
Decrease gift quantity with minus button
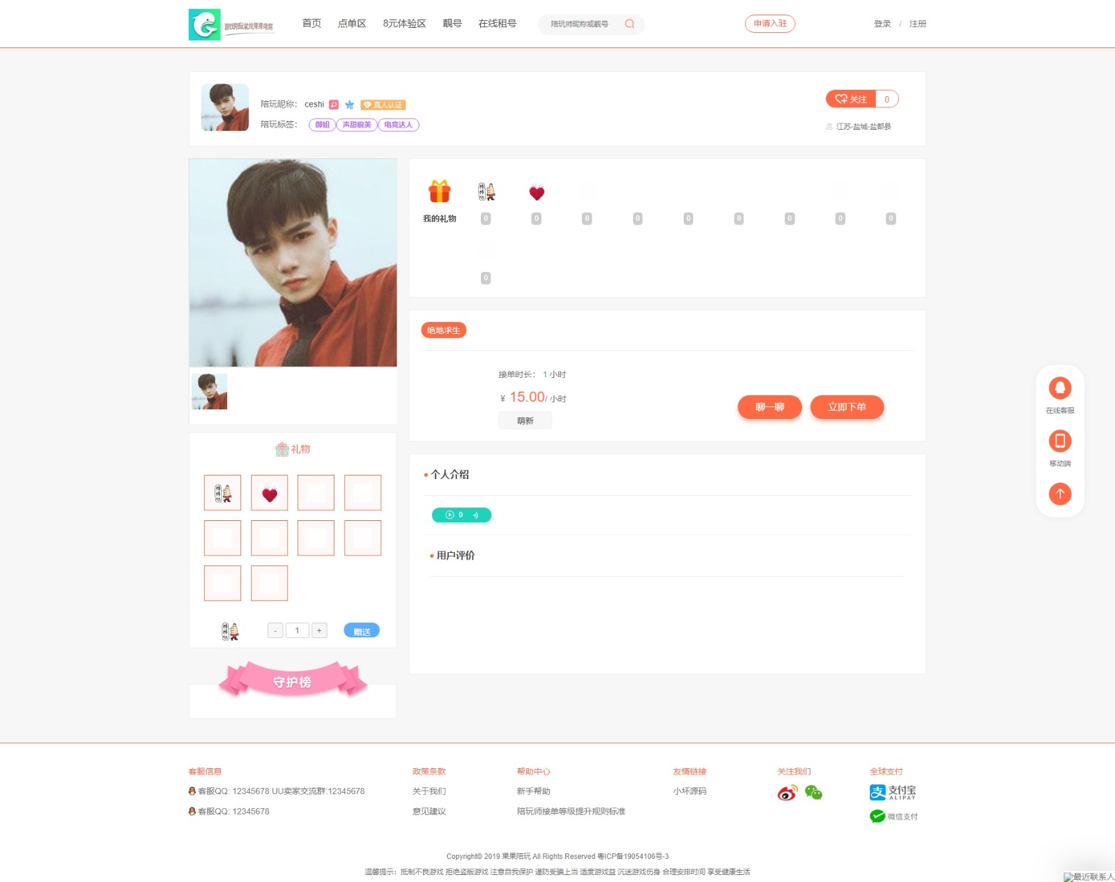[x=275, y=630]
